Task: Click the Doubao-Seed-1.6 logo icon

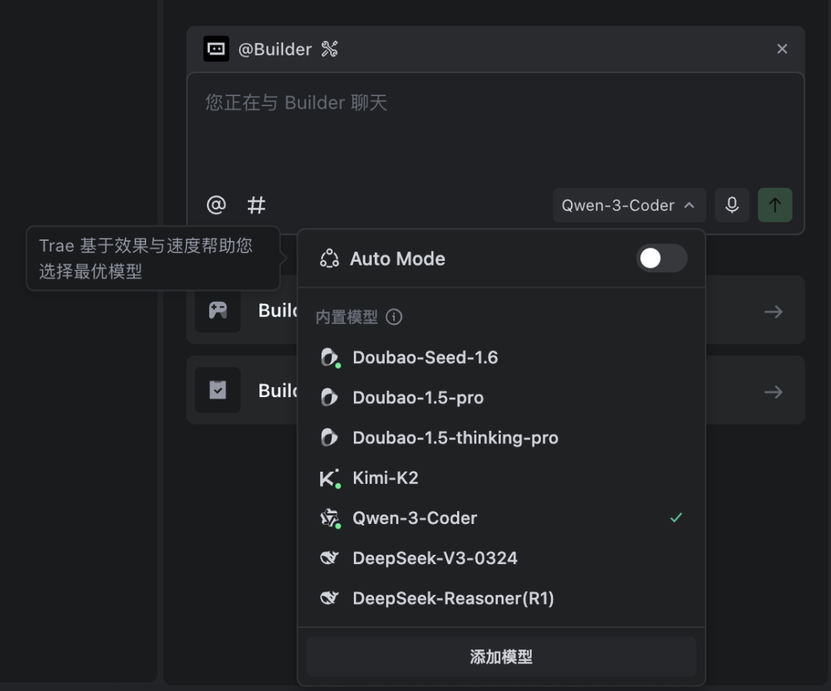Action: click(329, 358)
